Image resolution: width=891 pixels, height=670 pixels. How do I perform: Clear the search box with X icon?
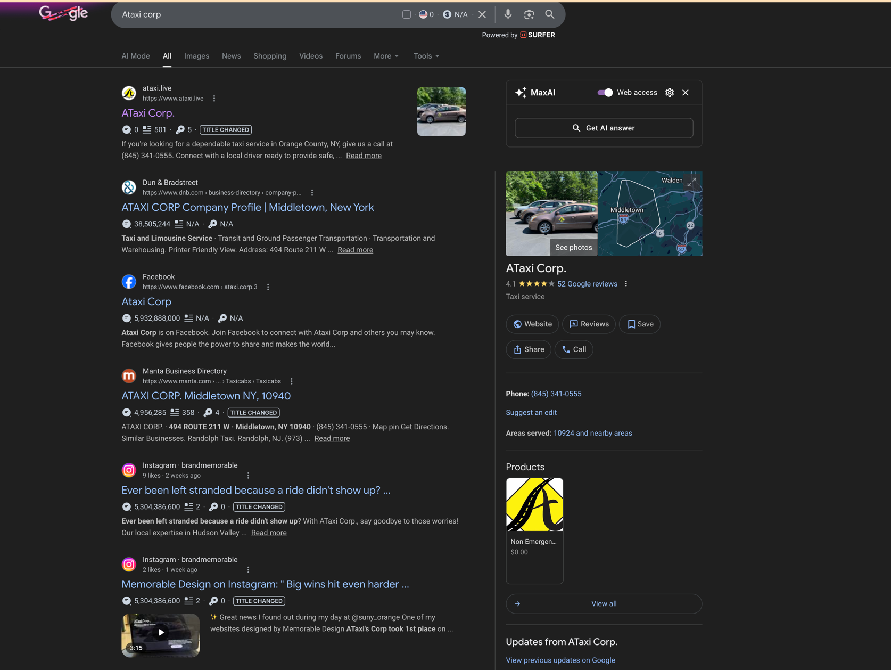(482, 14)
